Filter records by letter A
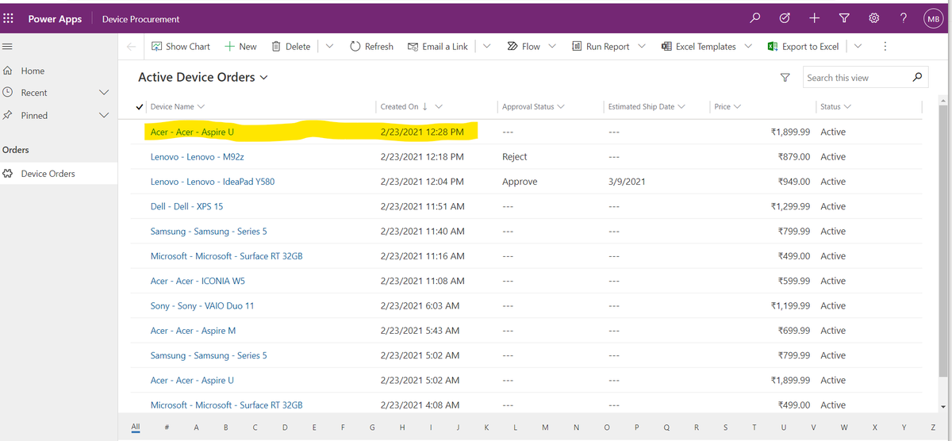 [196, 428]
